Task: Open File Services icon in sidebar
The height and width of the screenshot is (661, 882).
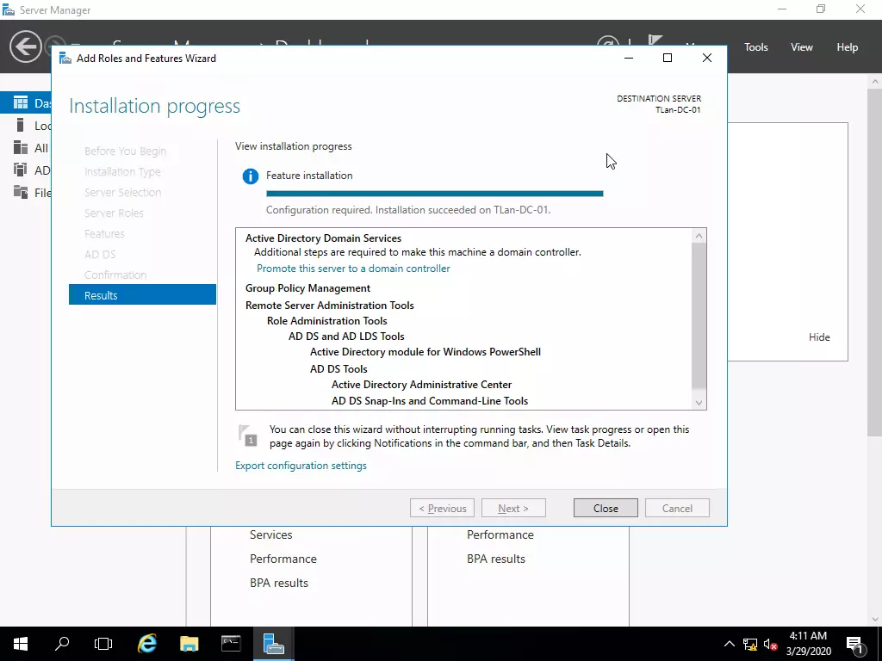Action: [x=21, y=192]
